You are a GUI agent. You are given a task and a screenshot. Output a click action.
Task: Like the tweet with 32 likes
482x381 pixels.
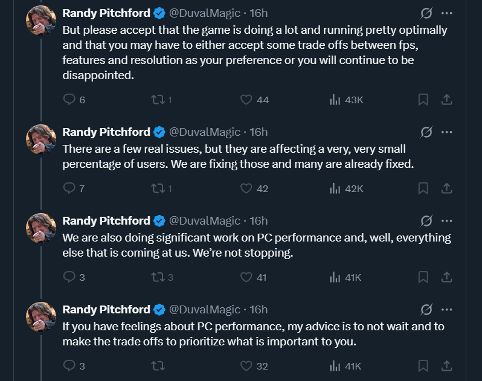click(254, 366)
